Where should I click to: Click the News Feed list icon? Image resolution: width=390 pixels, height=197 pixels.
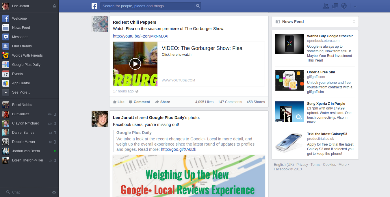(278, 22)
